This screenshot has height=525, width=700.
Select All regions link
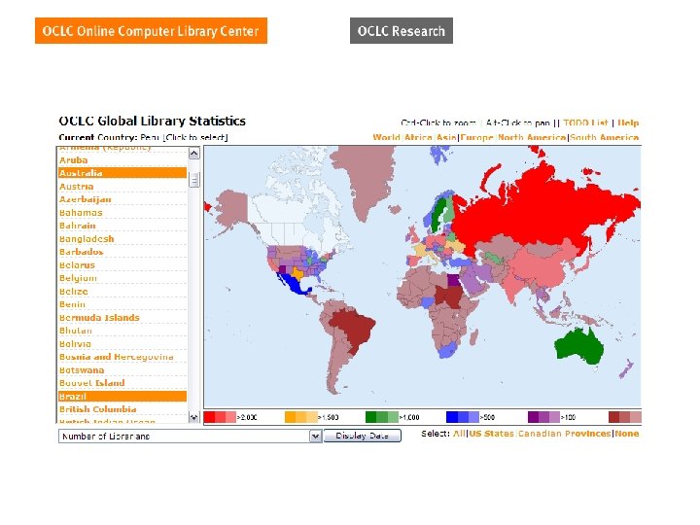point(459,434)
